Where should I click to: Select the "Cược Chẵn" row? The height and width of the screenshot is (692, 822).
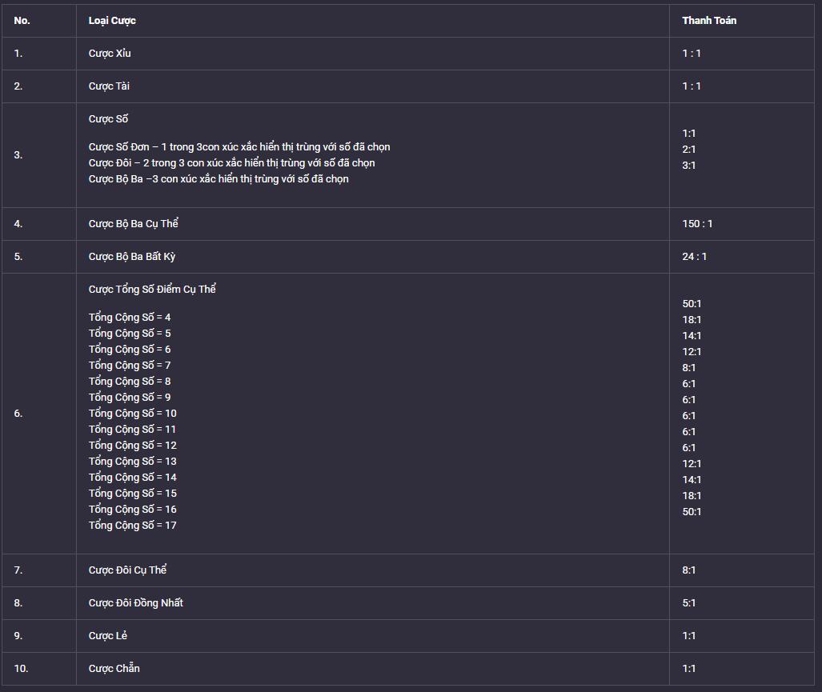point(408,669)
